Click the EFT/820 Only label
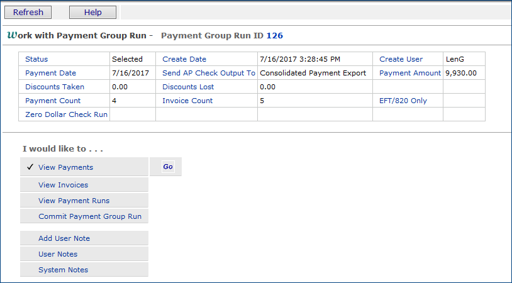Viewport: 512px width, 283px height. [403, 101]
